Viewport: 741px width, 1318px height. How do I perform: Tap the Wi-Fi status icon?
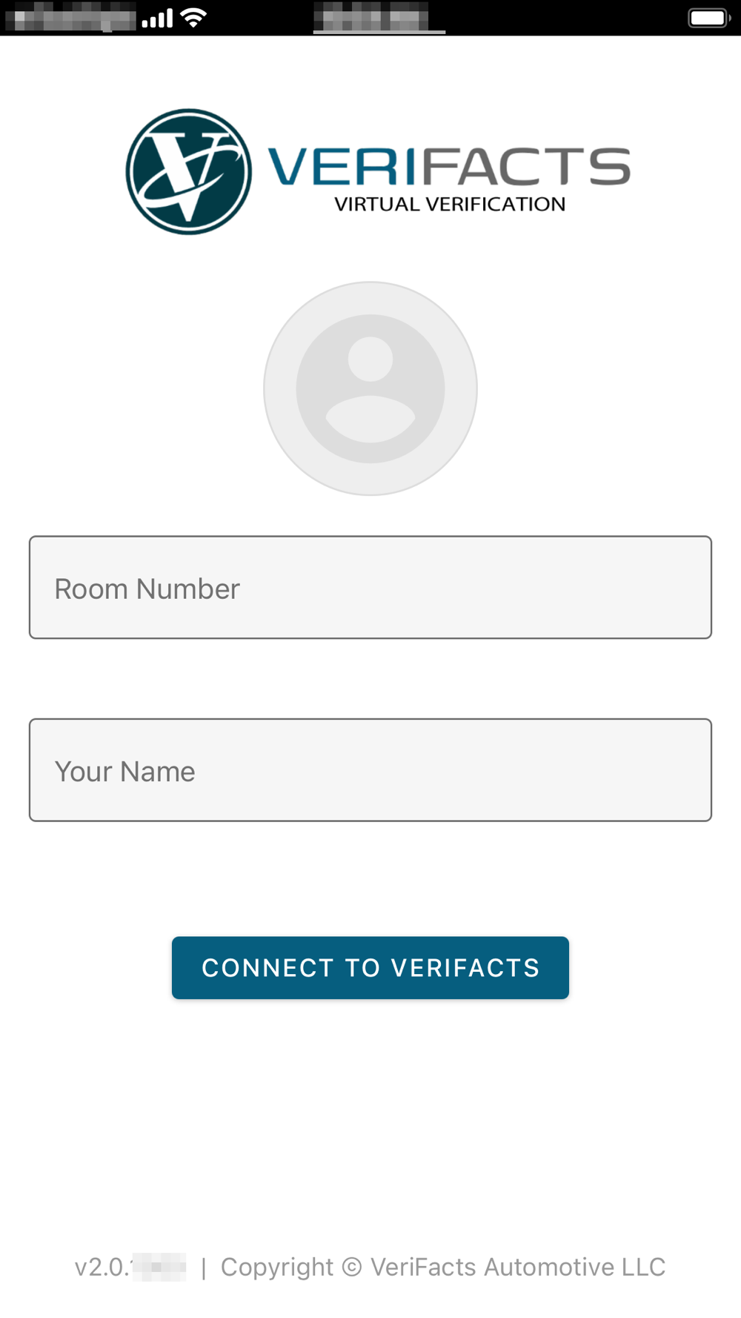(x=193, y=18)
